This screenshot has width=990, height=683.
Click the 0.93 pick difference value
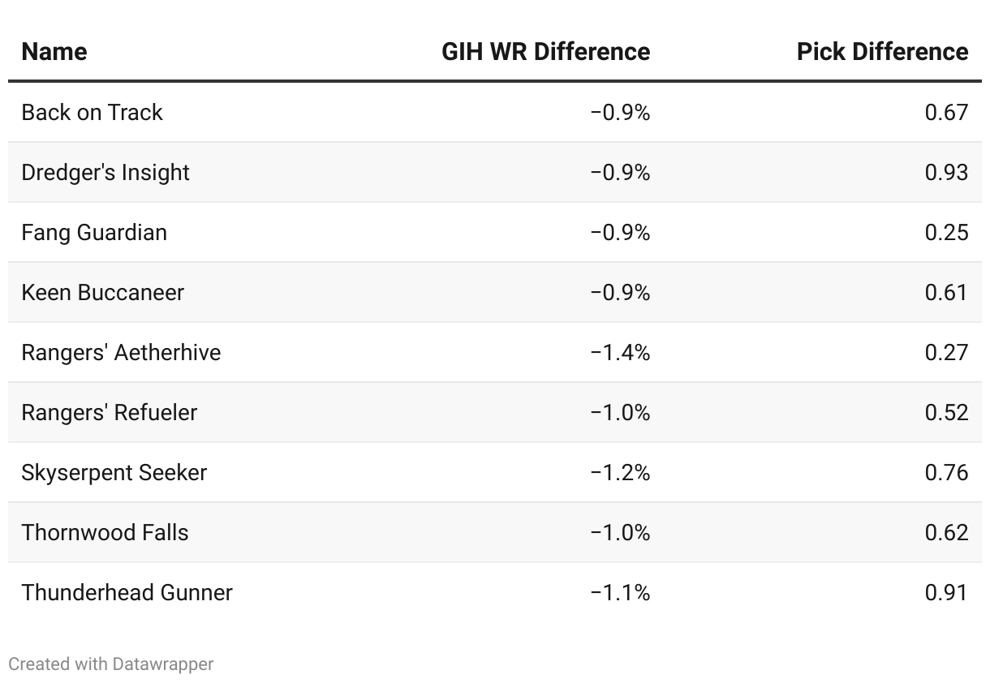946,172
